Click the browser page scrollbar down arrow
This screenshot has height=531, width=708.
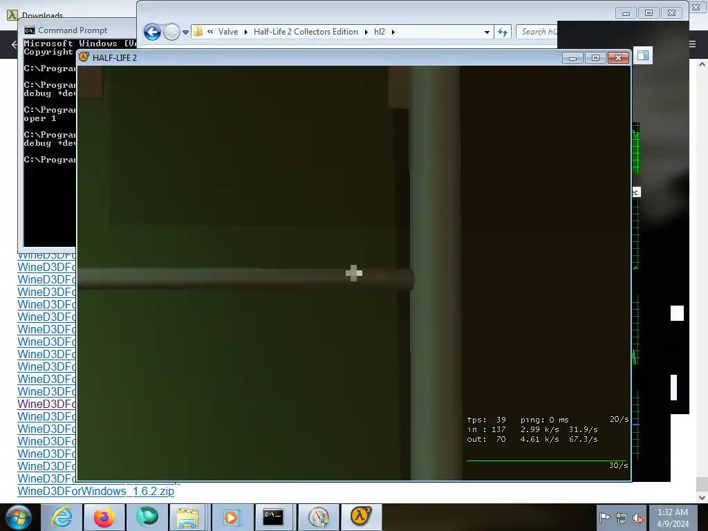(702, 497)
